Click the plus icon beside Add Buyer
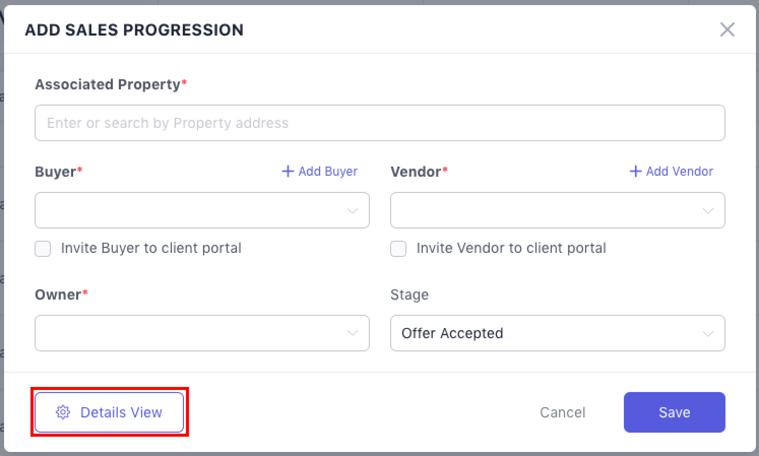This screenshot has width=759, height=456. pos(288,171)
